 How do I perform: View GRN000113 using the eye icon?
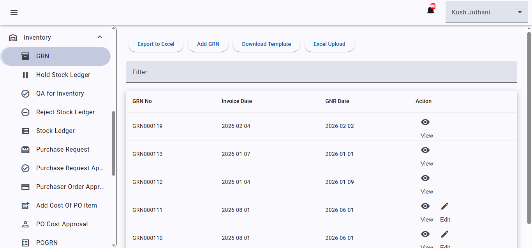click(x=425, y=150)
